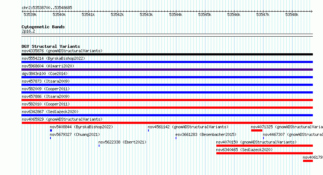Click small blue marker under nsv5622338
323x175 pixels.
[x=99, y=146]
